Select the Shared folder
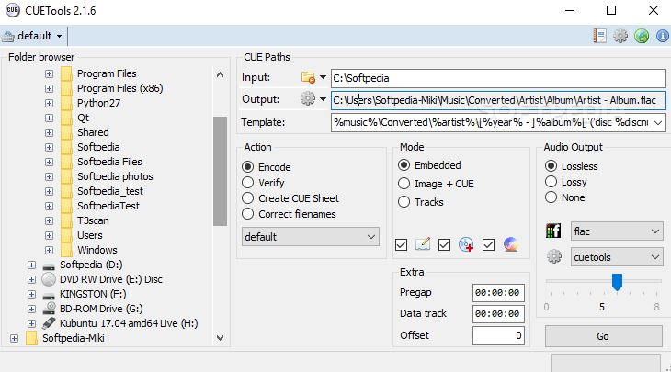Image resolution: width=671 pixels, height=372 pixels. click(93, 132)
